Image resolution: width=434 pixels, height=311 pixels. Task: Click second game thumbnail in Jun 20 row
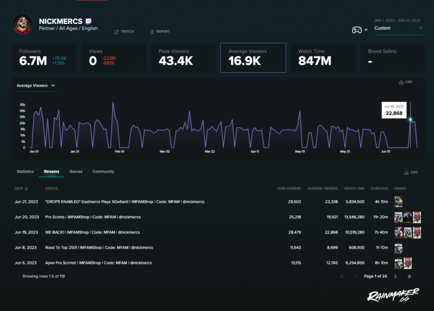point(407,218)
